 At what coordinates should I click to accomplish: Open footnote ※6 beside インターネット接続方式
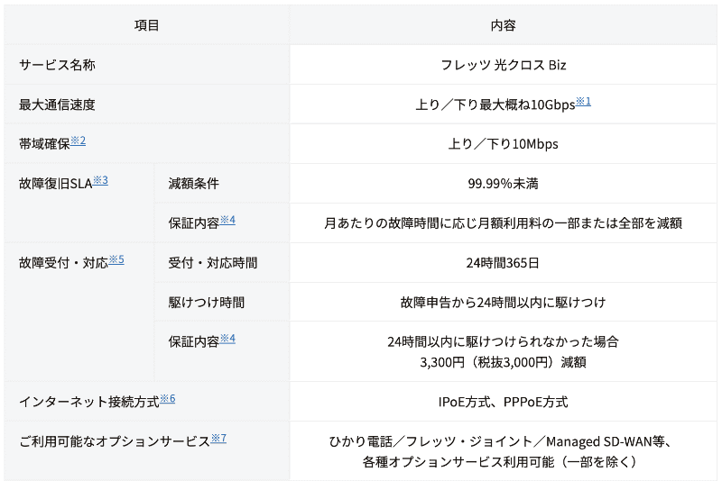(x=167, y=398)
